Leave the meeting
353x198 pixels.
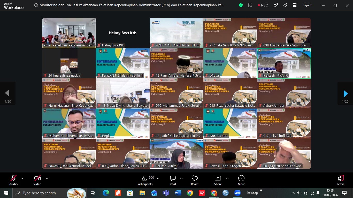click(341, 180)
